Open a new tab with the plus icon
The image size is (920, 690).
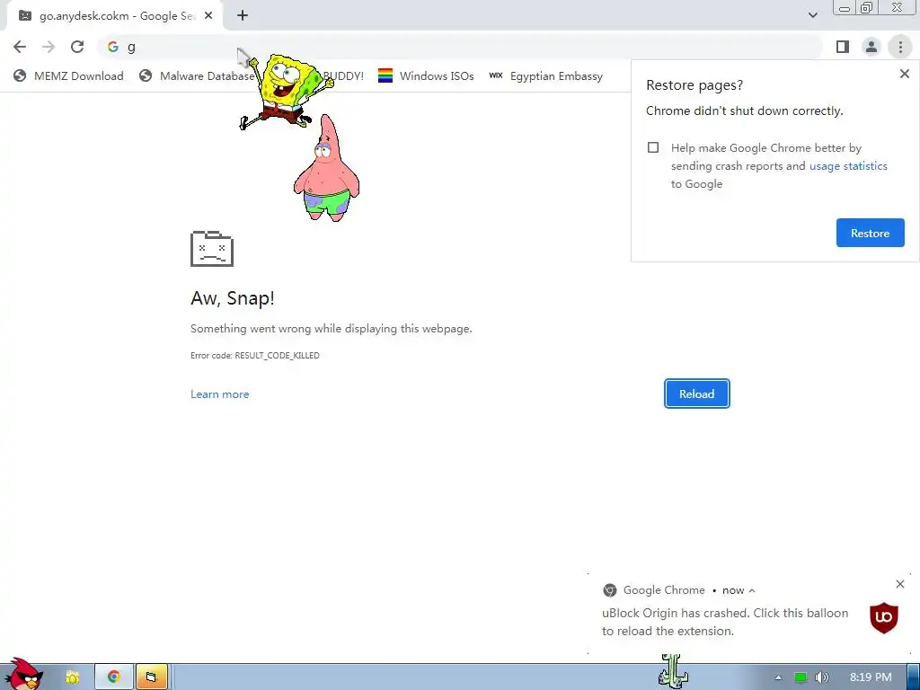[x=243, y=16]
